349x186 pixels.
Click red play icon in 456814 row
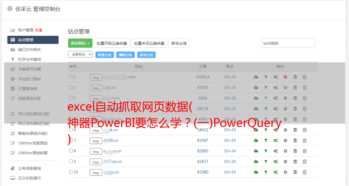(285, 77)
